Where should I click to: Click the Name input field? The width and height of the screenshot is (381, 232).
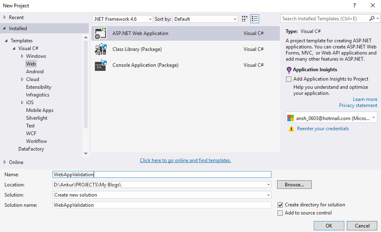(162, 175)
